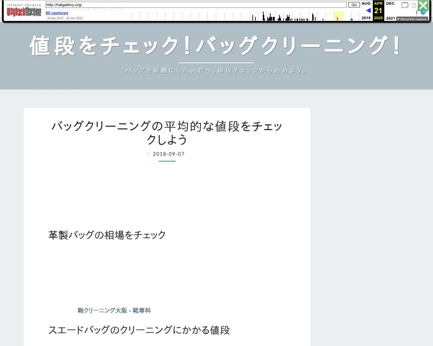Open the article title バッグクリーニングの平均的な値段
The width and height of the screenshot is (433, 346).
point(167,133)
